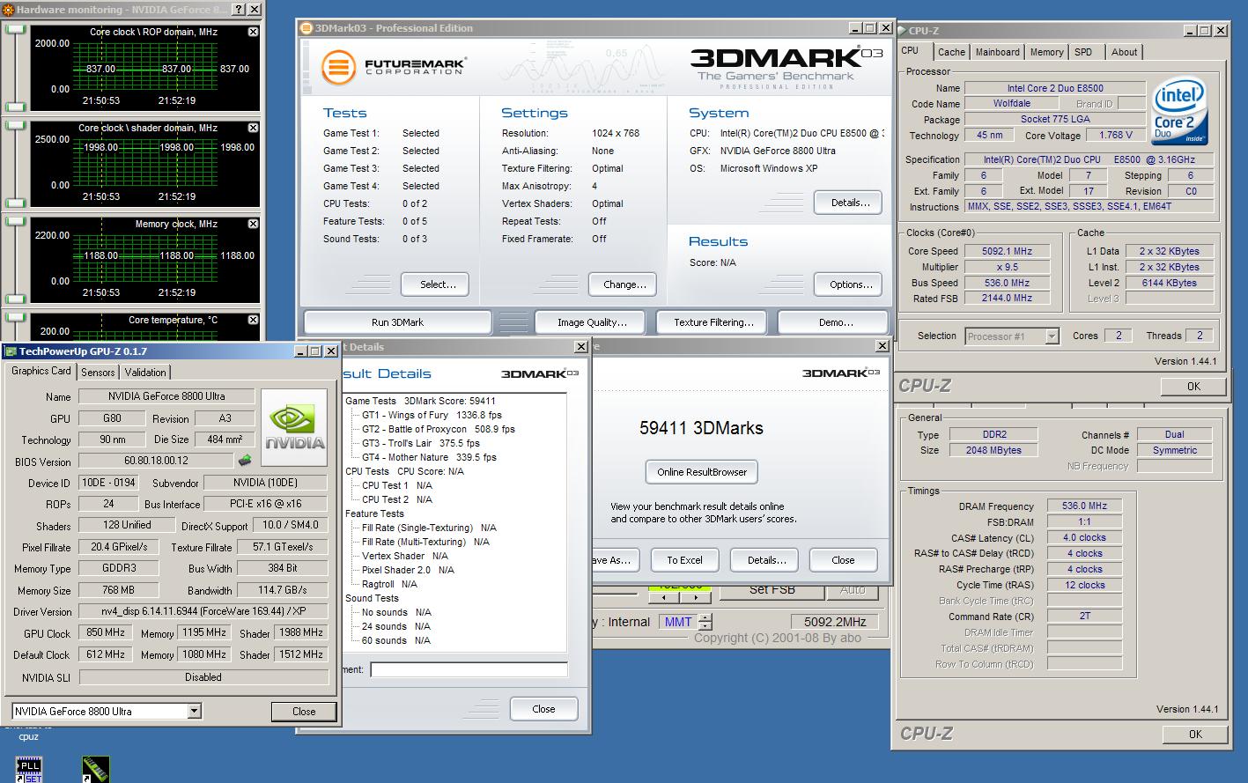Click the CPU-Z window title icon
Image resolution: width=1248 pixels, height=783 pixels.
(903, 31)
